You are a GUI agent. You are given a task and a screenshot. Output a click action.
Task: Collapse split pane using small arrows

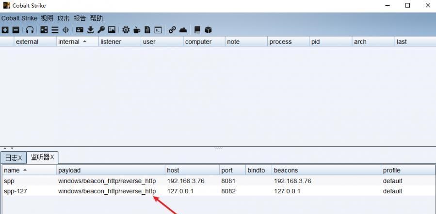coord(8,148)
